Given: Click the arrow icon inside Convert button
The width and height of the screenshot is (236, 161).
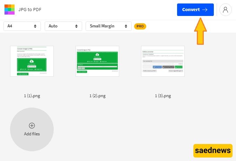Looking at the screenshot, I should pos(205,10).
